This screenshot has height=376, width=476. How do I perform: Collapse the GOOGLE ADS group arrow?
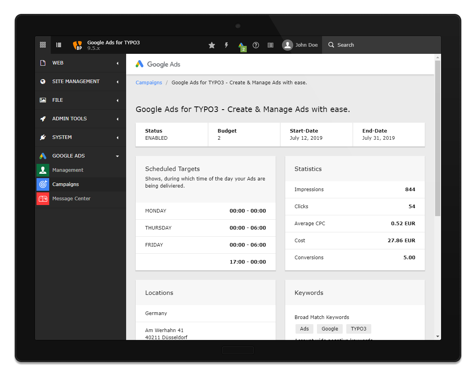click(117, 156)
